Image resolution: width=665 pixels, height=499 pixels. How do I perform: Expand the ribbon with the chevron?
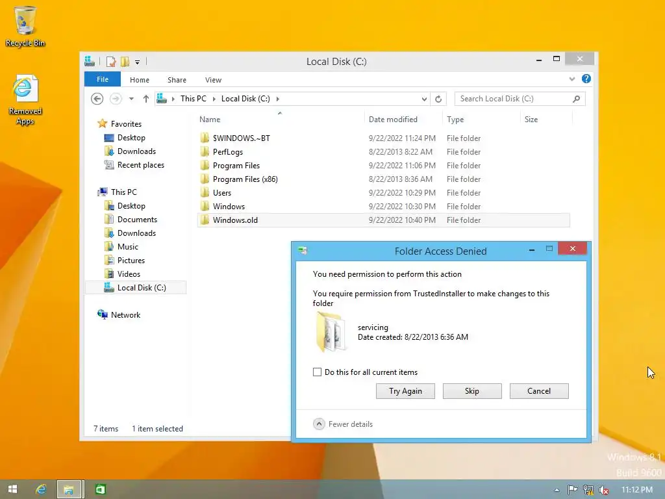(572, 79)
